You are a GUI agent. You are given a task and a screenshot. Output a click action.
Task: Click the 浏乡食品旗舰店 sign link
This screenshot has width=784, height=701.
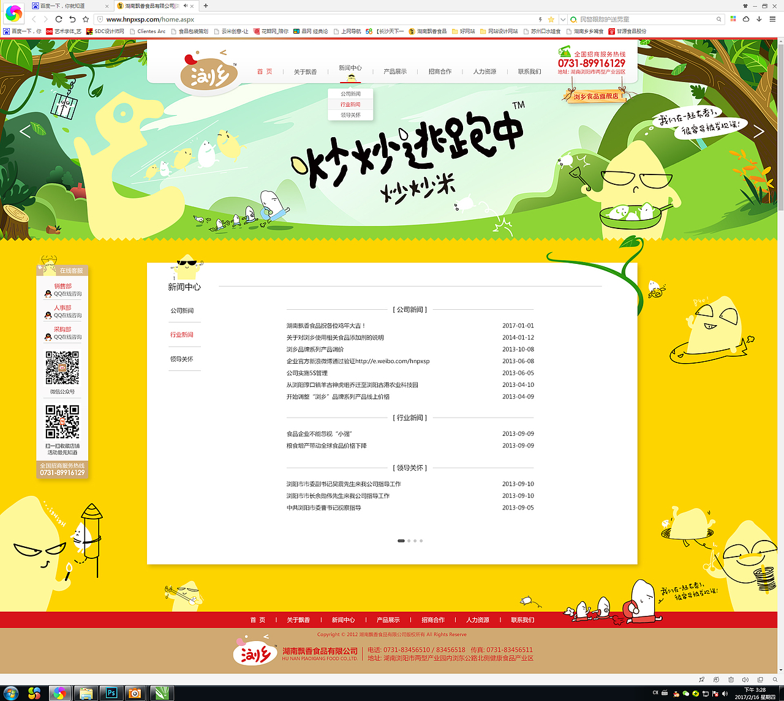(x=595, y=96)
